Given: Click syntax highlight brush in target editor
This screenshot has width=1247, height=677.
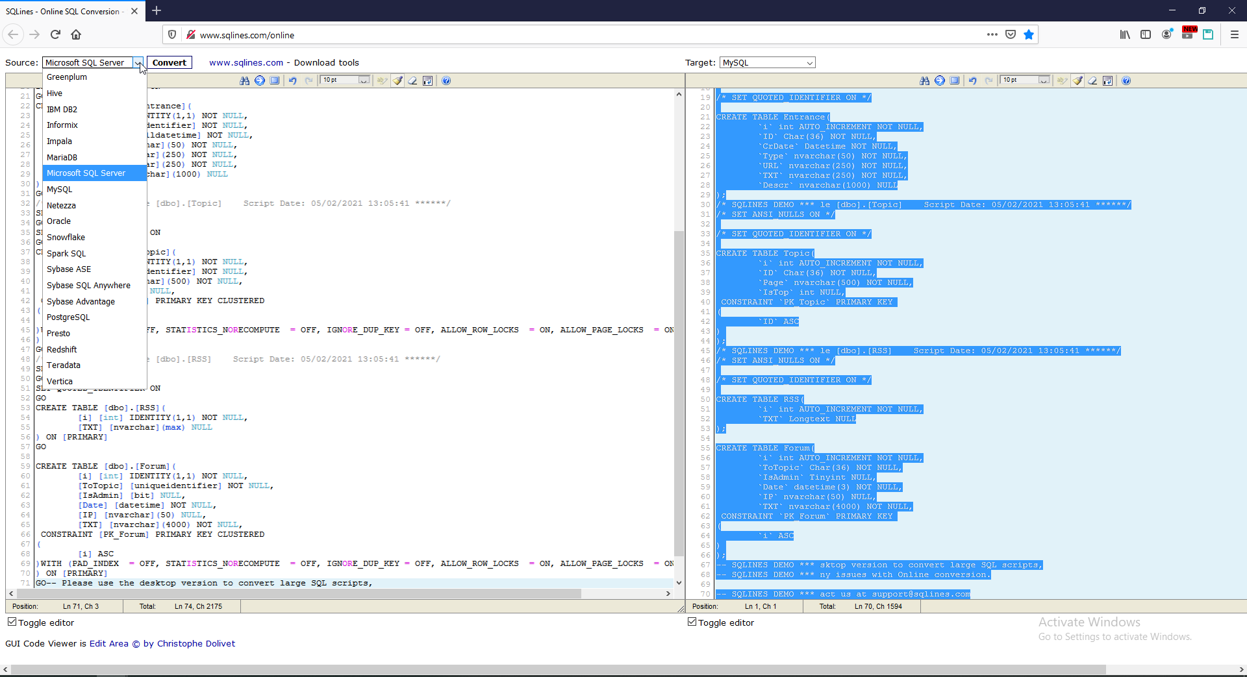Looking at the screenshot, I should pos(1077,80).
